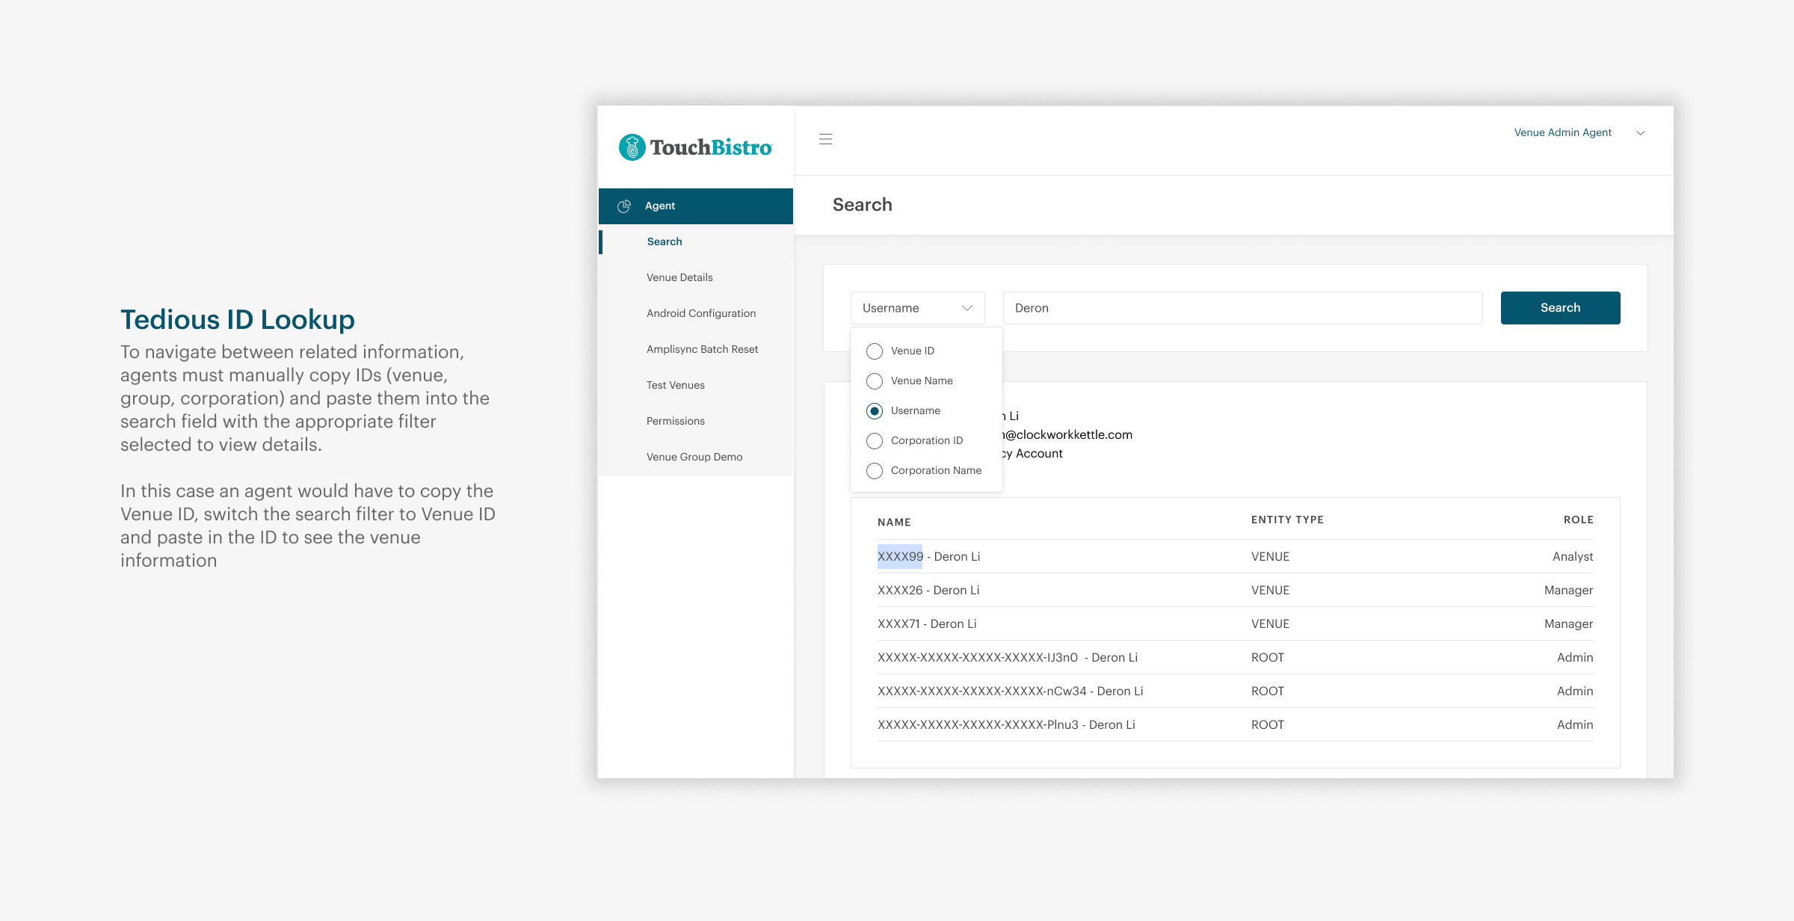Pick the Corporation Name radio option
This screenshot has height=921, width=1794.
tap(875, 471)
